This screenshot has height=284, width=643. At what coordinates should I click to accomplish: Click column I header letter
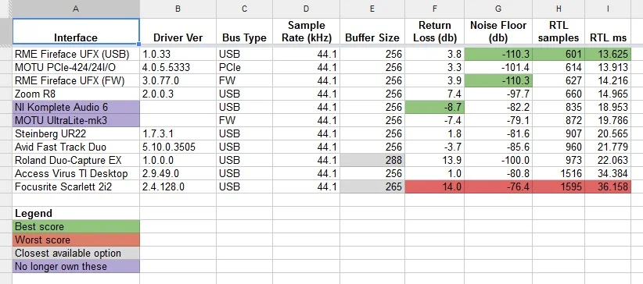click(608, 9)
